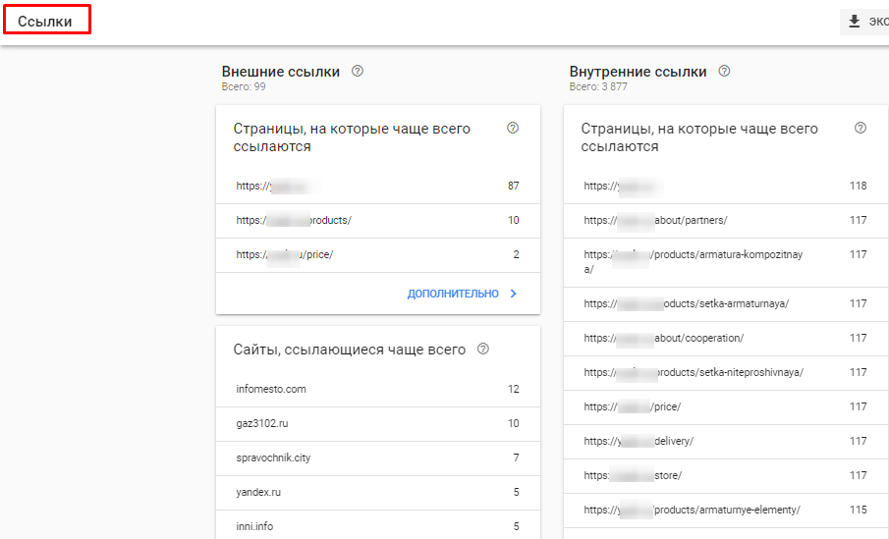Open help for external top linked pages card

[512, 129]
